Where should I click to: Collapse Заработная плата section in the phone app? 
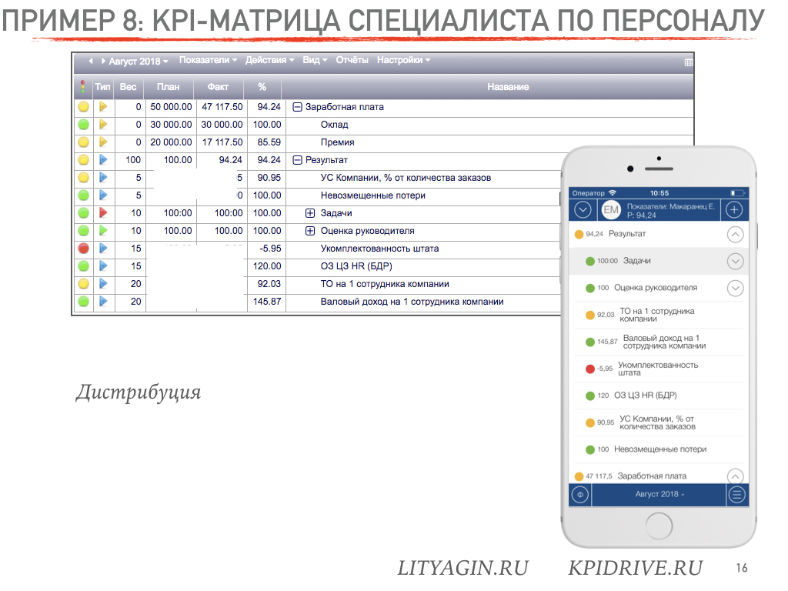click(735, 476)
